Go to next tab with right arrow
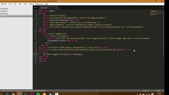The image size is (169, 95). click(36, 8)
